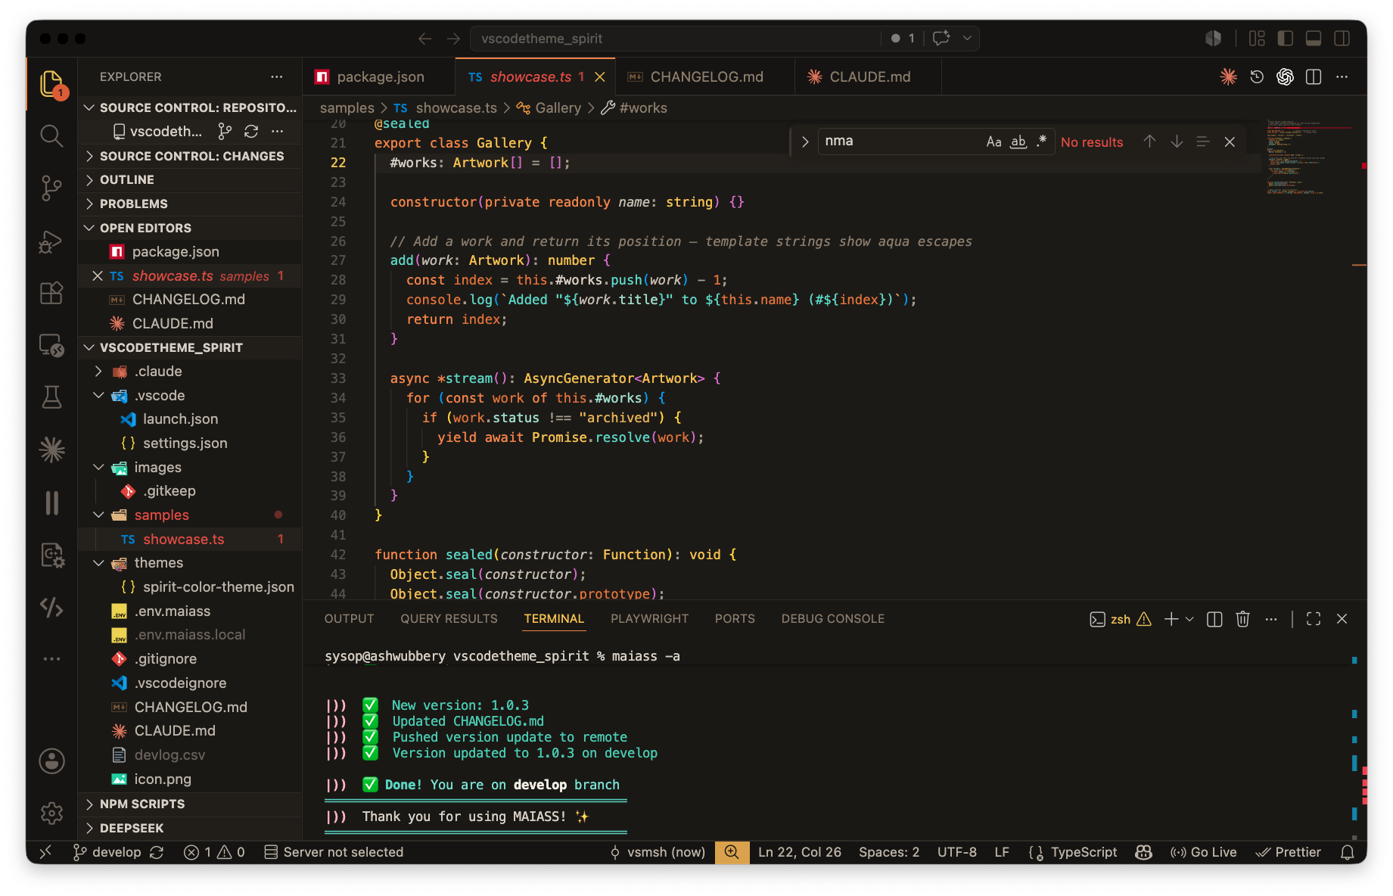
Task: Expand the NPM Scripts section
Action: (x=190, y=804)
